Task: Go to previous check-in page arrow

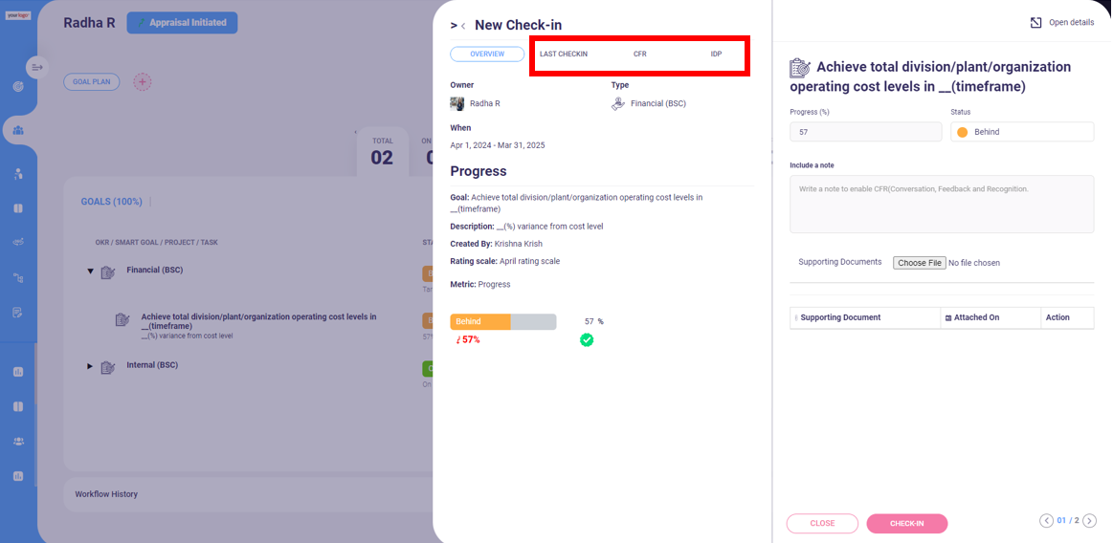Action: point(1046,520)
